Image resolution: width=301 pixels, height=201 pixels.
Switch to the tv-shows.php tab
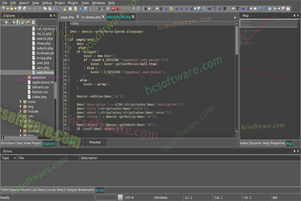coord(91,17)
